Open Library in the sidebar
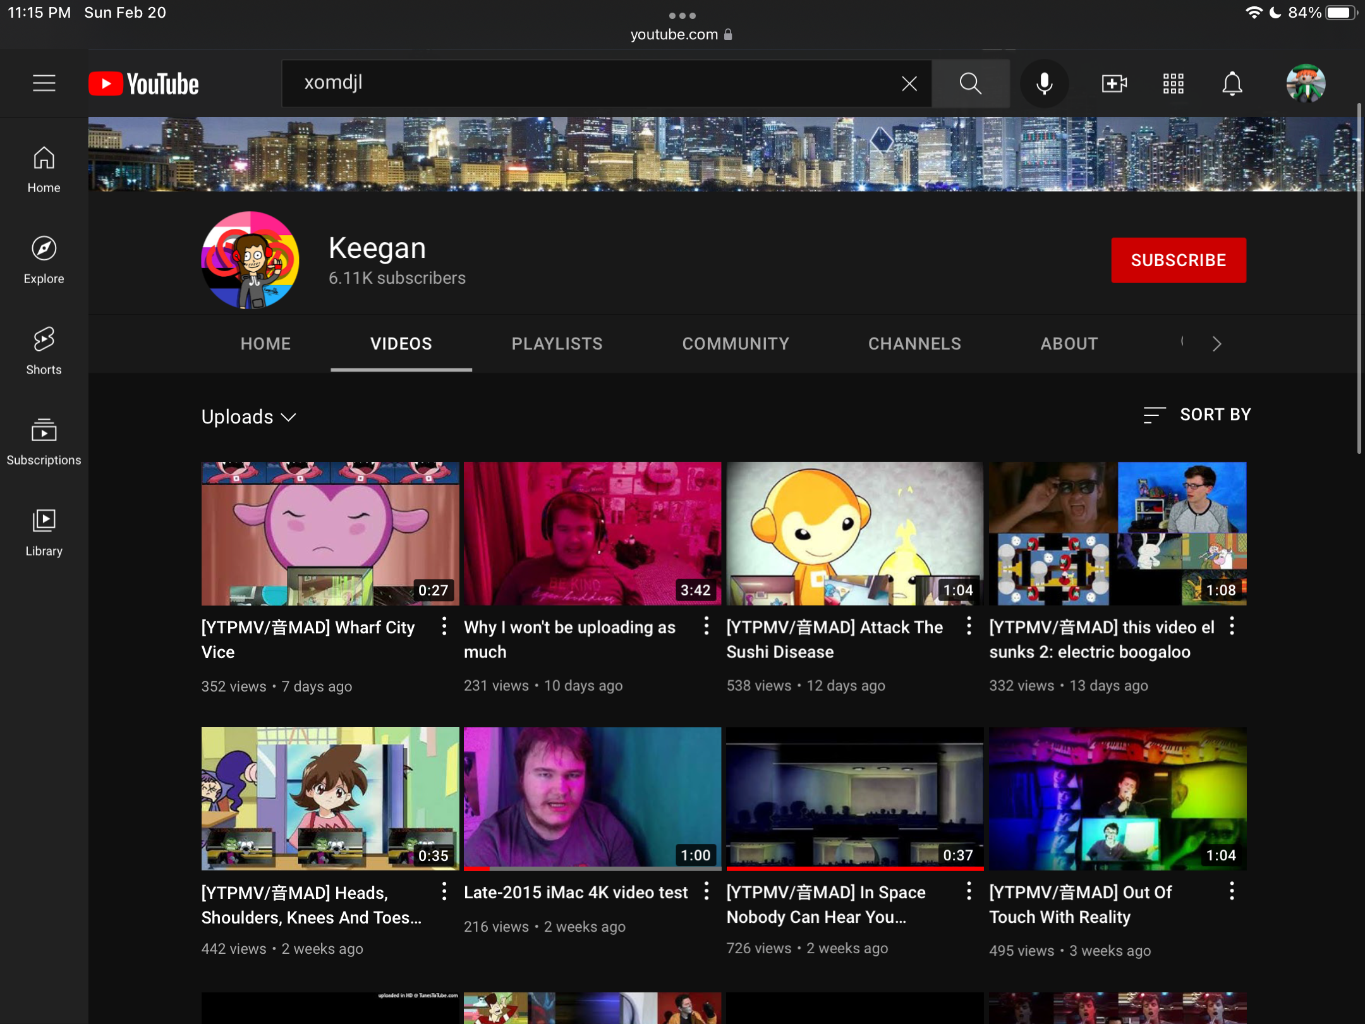 coord(44,533)
